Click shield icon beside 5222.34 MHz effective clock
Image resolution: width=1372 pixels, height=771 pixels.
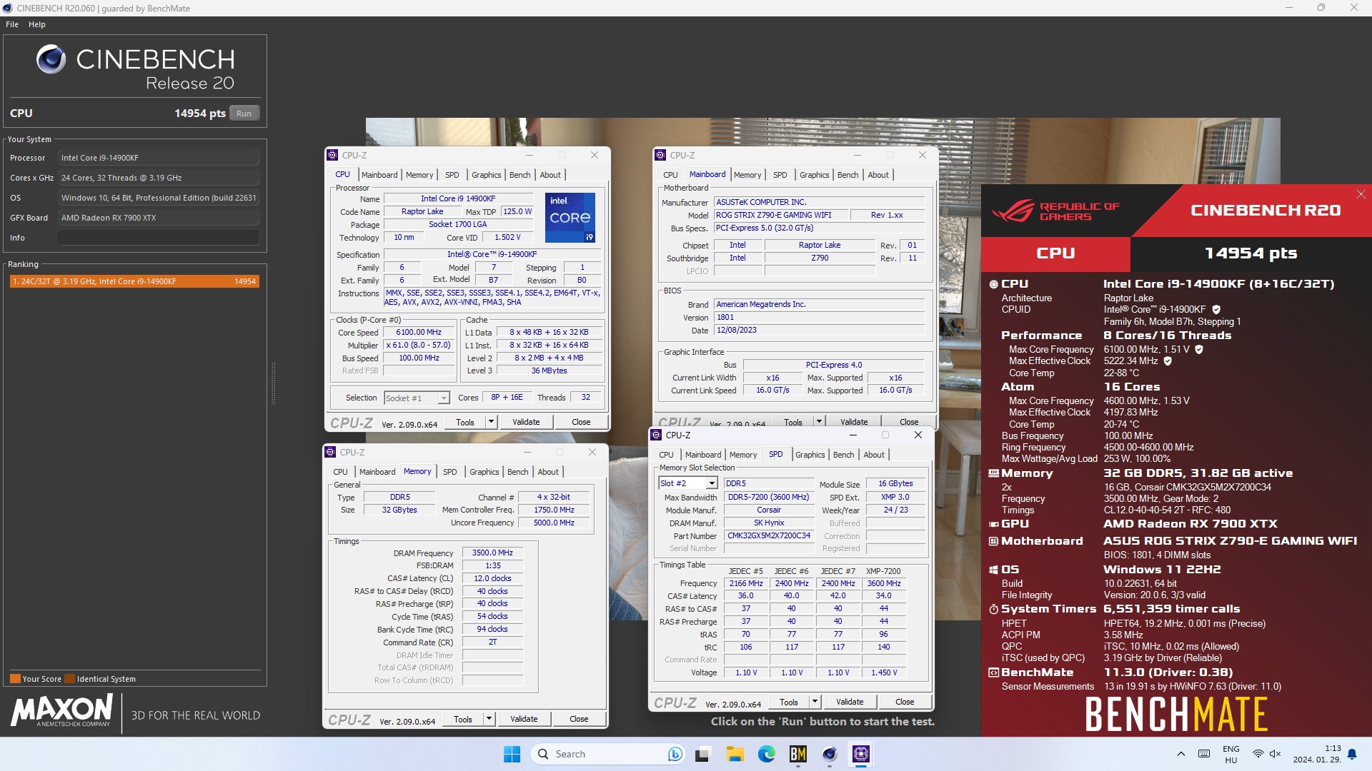tap(1168, 361)
